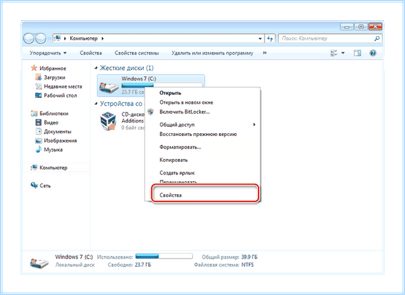Click the NTFS file system value

(248, 265)
